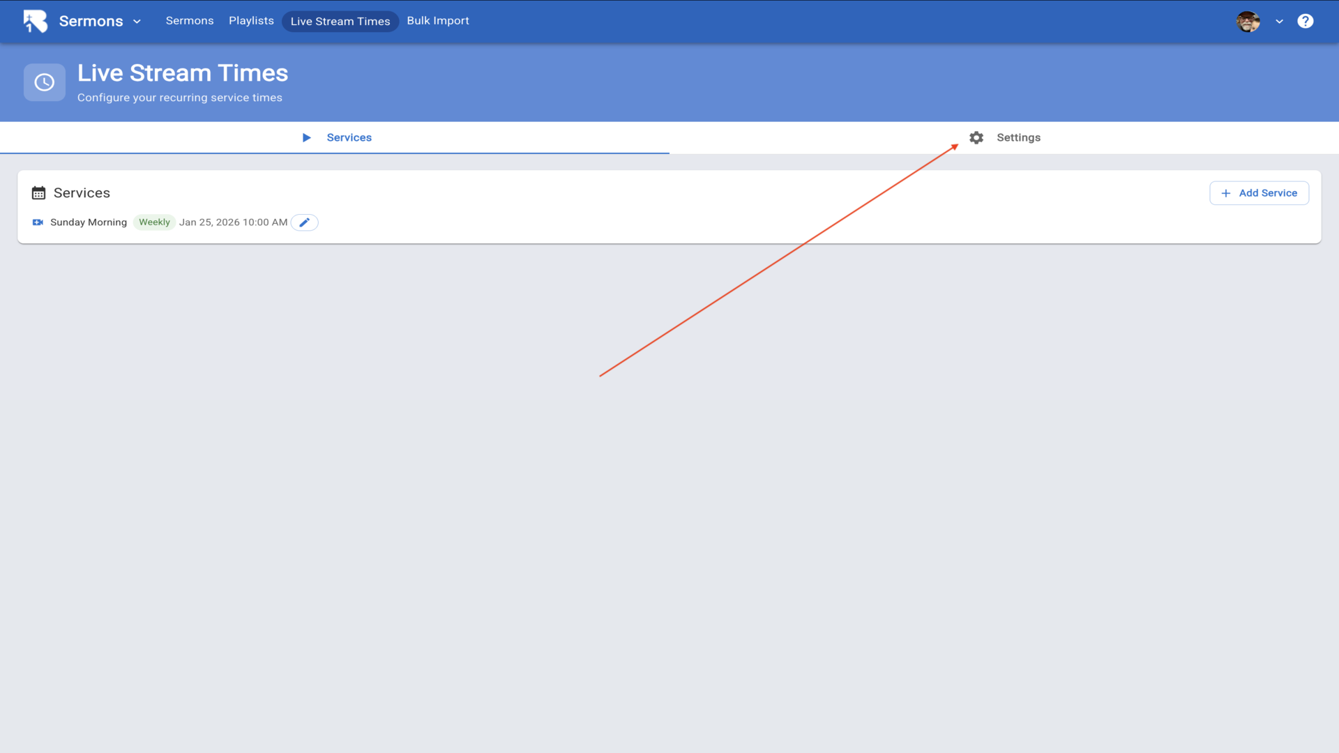Open the help question mark icon

tap(1305, 22)
